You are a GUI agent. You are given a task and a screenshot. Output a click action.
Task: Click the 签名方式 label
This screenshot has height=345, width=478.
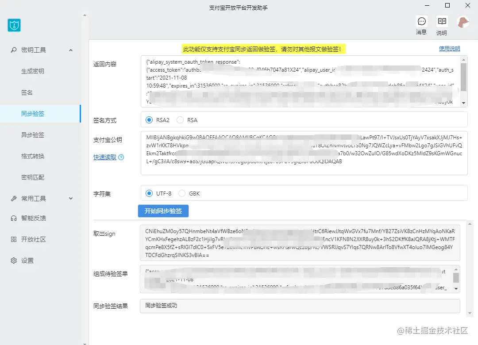click(105, 121)
